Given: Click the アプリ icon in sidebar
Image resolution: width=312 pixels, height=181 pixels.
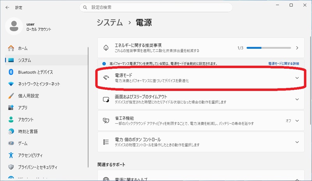Looking at the screenshot, I should [x=11, y=108].
